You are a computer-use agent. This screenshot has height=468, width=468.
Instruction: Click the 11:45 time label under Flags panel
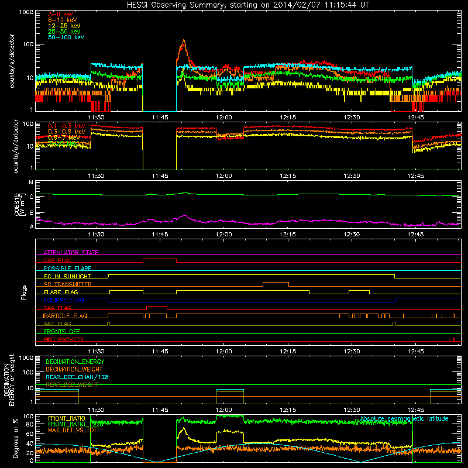[160, 352]
